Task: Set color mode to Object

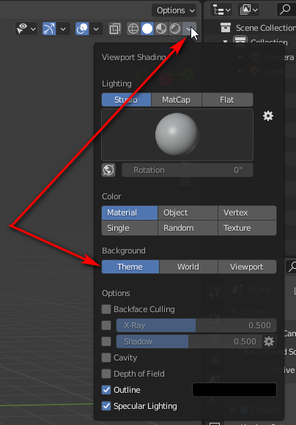Action: [x=188, y=212]
